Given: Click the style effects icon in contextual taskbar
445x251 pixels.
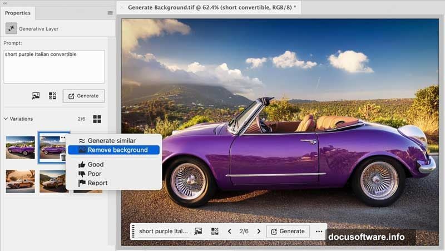Looking at the screenshot, I should click(x=215, y=231).
